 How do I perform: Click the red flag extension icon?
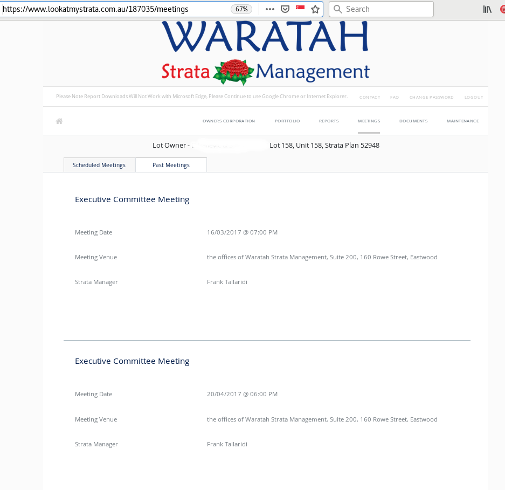(x=300, y=8)
